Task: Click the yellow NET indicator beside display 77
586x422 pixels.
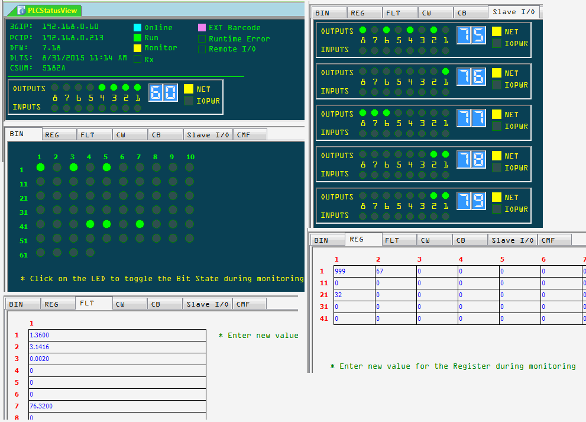Action: (496, 114)
